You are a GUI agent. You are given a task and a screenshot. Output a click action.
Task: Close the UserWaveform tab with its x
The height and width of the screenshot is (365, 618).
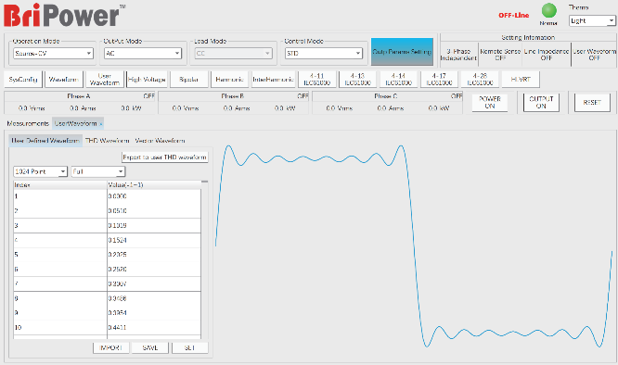[x=101, y=124]
